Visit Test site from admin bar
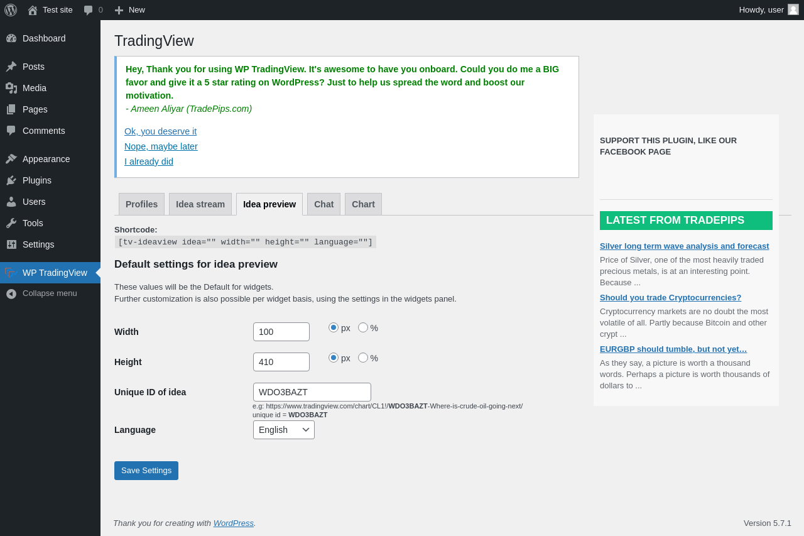Screen dimensions: 804x536 [50, 10]
